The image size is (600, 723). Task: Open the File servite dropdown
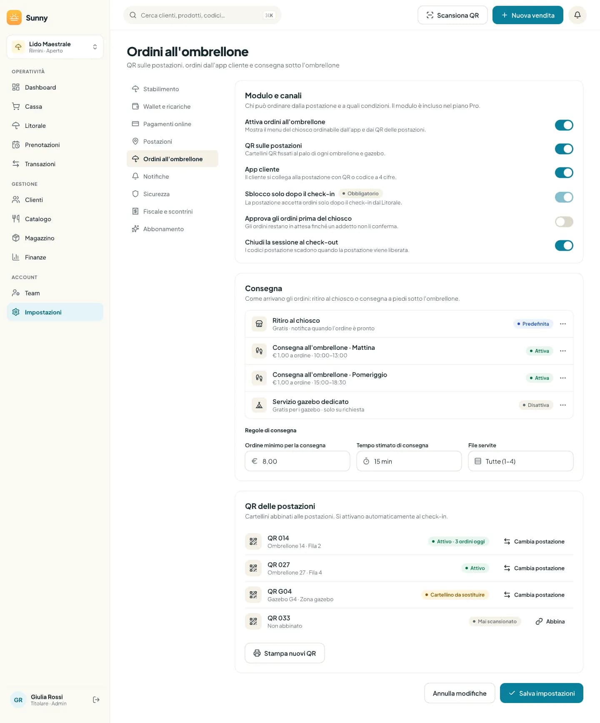coord(520,461)
